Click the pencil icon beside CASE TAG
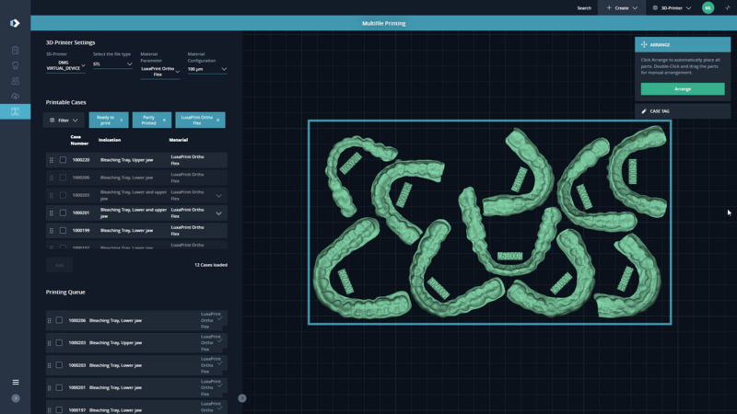The height and width of the screenshot is (414, 737). 644,111
